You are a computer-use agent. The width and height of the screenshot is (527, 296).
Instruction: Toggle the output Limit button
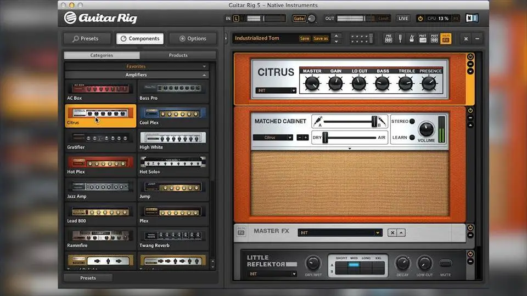pyautogui.click(x=384, y=19)
